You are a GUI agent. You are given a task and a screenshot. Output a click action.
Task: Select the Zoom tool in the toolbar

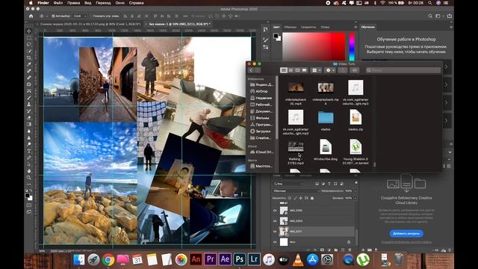[29, 178]
